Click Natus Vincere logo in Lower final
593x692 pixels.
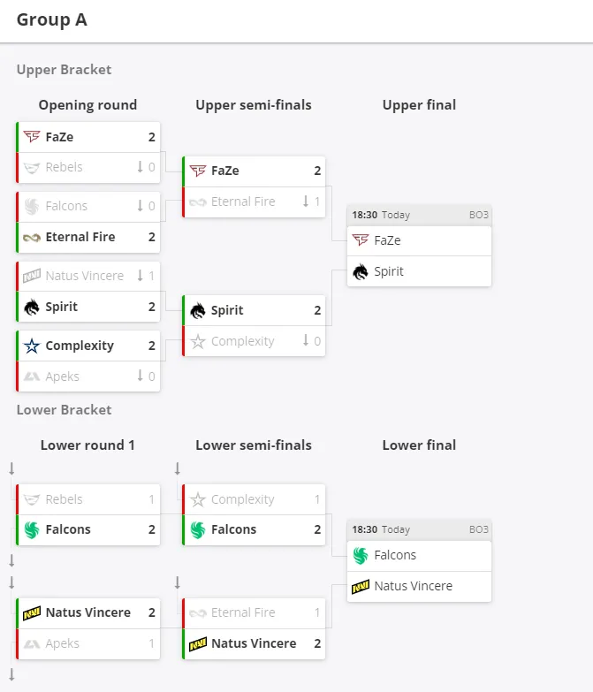(361, 586)
